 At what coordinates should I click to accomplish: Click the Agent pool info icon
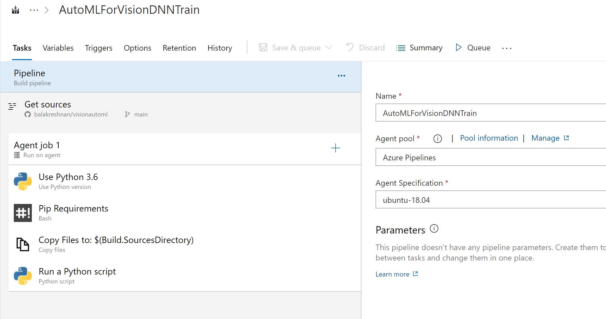click(x=437, y=139)
